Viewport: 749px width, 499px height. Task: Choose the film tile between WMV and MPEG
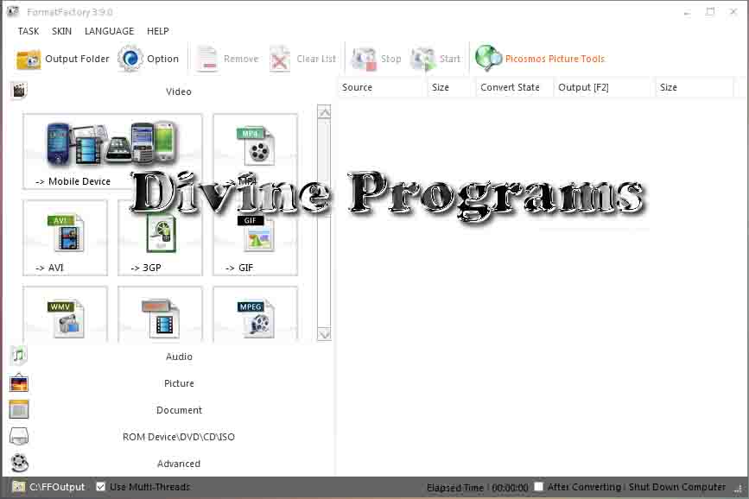[x=160, y=314]
